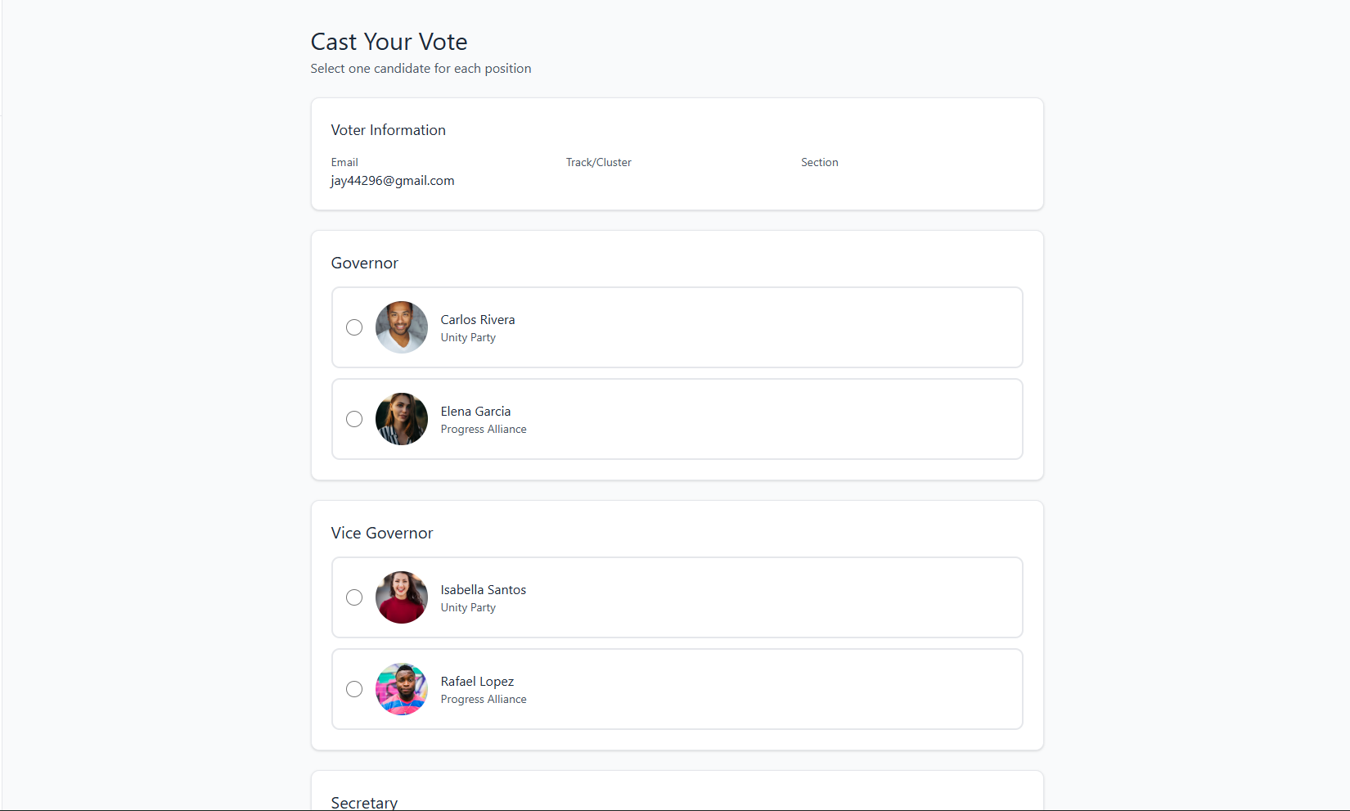The width and height of the screenshot is (1350, 811).
Task: Mark Rafael Lopez's radio button for Vice Governor
Action: [x=354, y=689]
